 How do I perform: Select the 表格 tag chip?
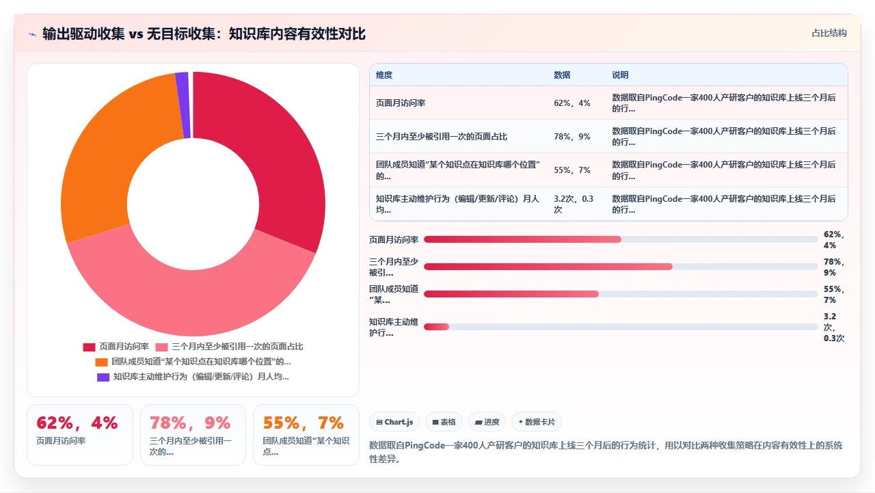[x=444, y=422]
